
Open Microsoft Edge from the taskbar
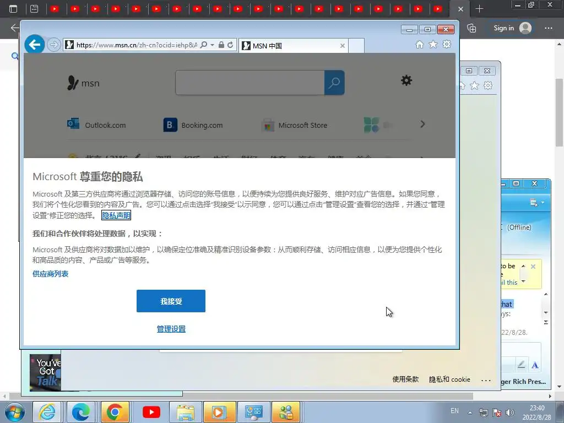pos(80,412)
